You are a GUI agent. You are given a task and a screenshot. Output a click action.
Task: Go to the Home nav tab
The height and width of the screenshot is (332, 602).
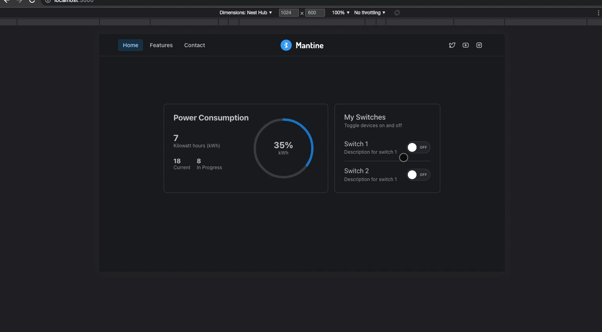(130, 45)
